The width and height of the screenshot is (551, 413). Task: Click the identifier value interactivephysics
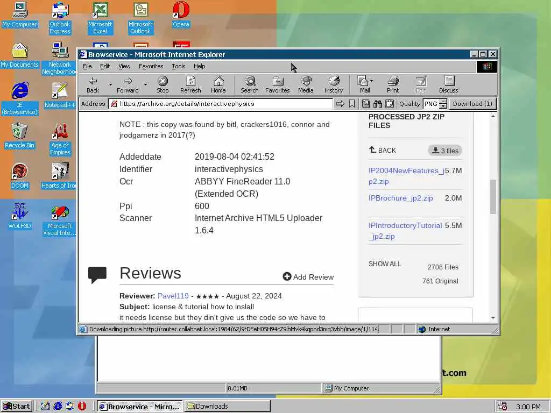229,169
